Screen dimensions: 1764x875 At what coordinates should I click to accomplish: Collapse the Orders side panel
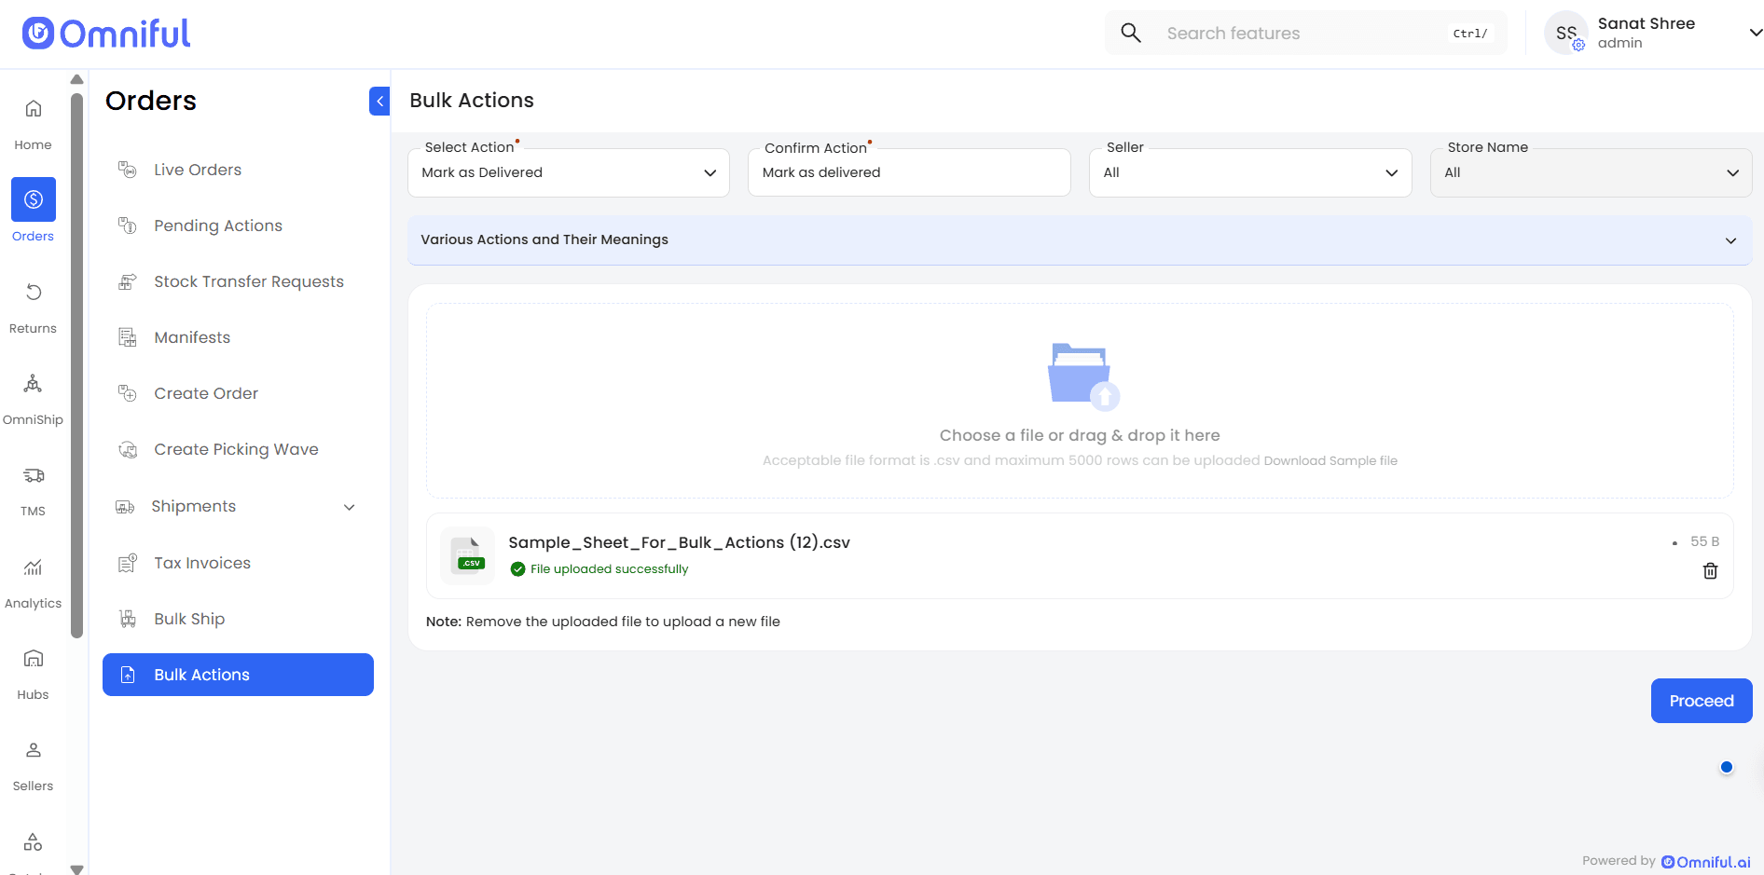tap(379, 101)
